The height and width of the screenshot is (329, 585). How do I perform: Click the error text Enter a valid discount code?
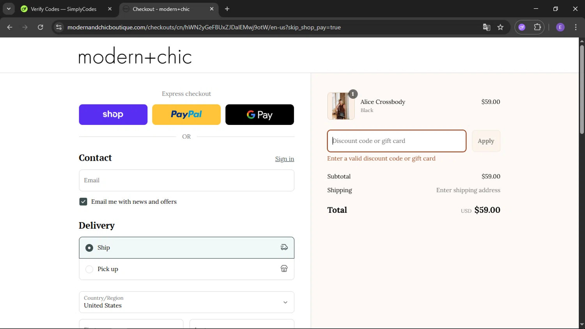381,158
